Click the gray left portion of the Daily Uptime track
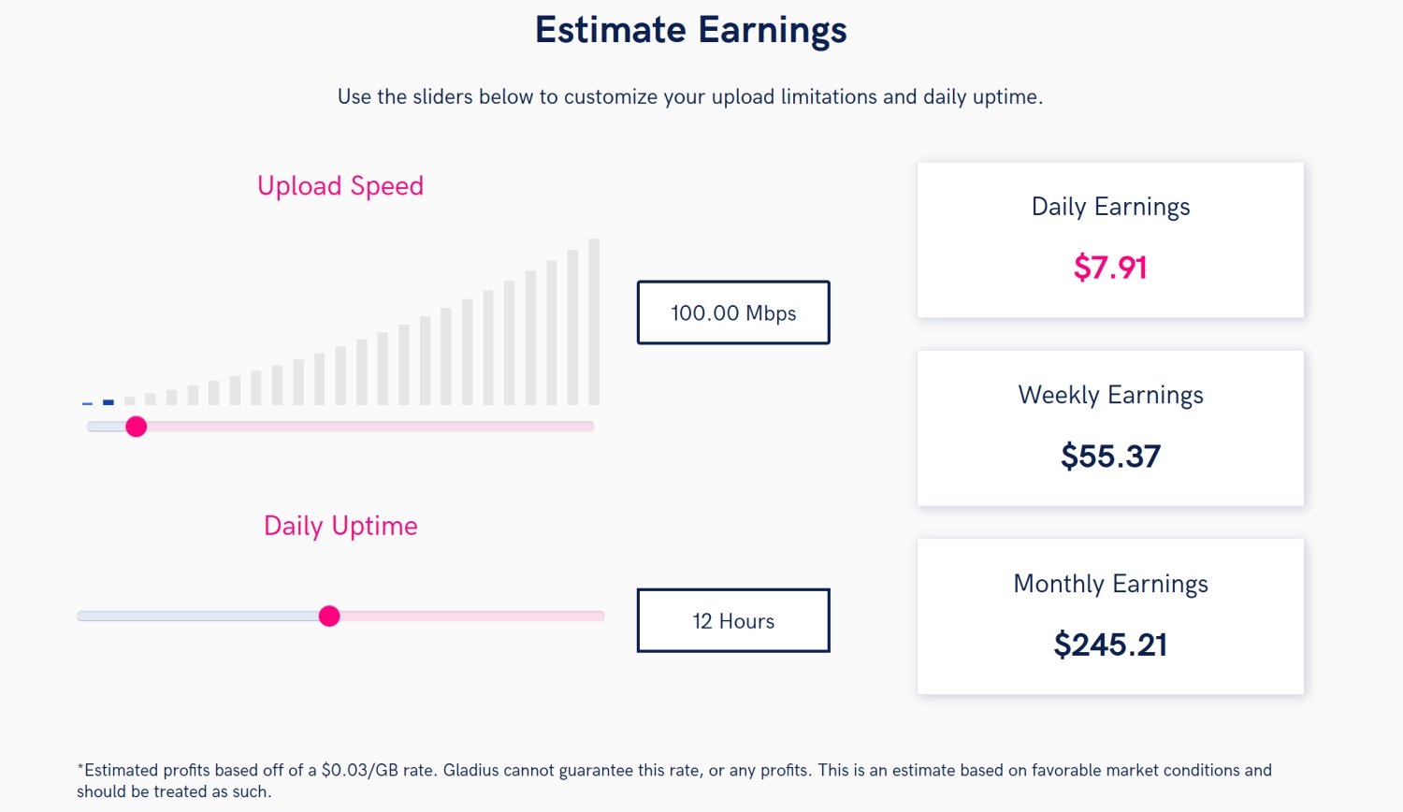The image size is (1403, 812). coord(196,616)
